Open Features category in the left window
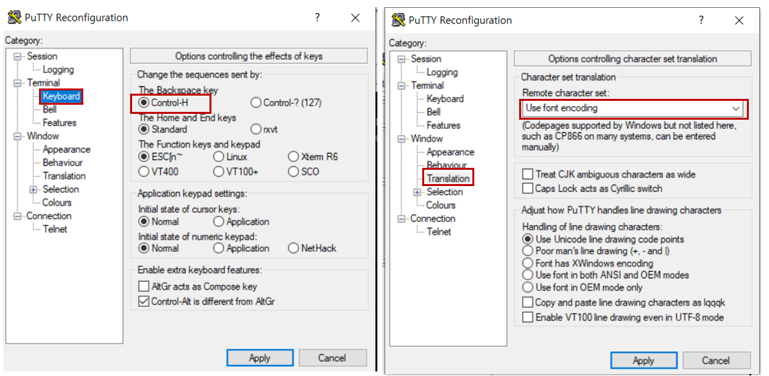The image size is (769, 376). tap(59, 122)
